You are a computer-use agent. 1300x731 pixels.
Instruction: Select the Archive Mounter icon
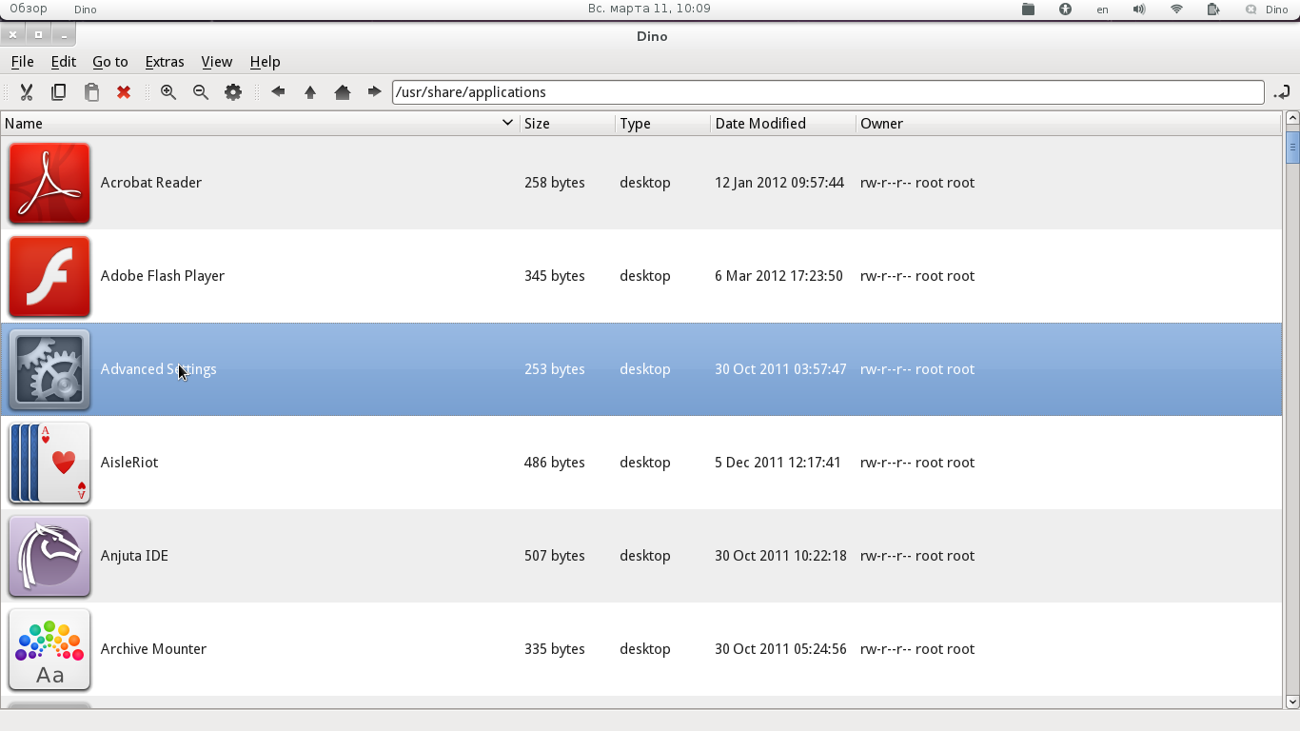click(49, 649)
